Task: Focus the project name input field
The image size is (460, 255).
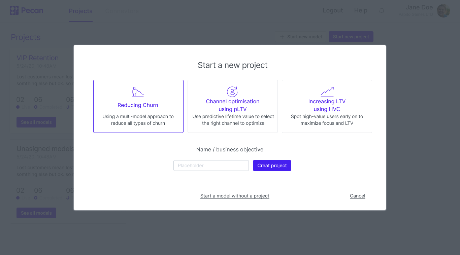Action: [211, 166]
